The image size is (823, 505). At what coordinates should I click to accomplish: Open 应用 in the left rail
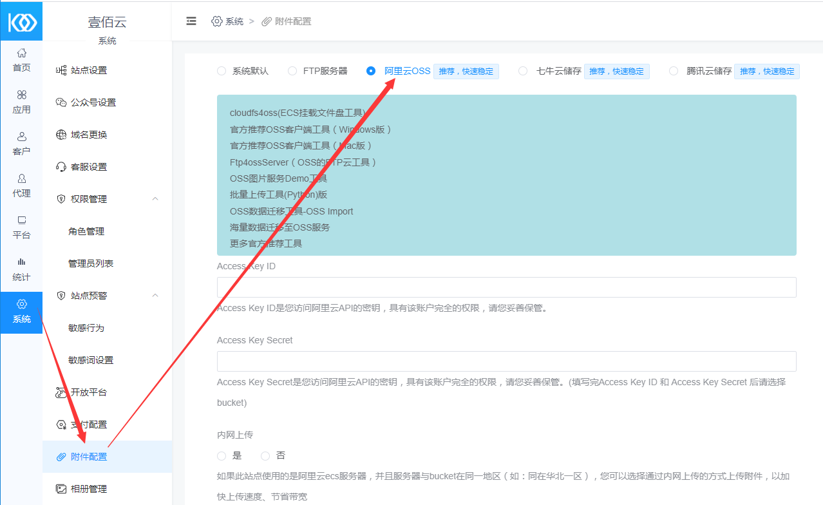[x=21, y=102]
